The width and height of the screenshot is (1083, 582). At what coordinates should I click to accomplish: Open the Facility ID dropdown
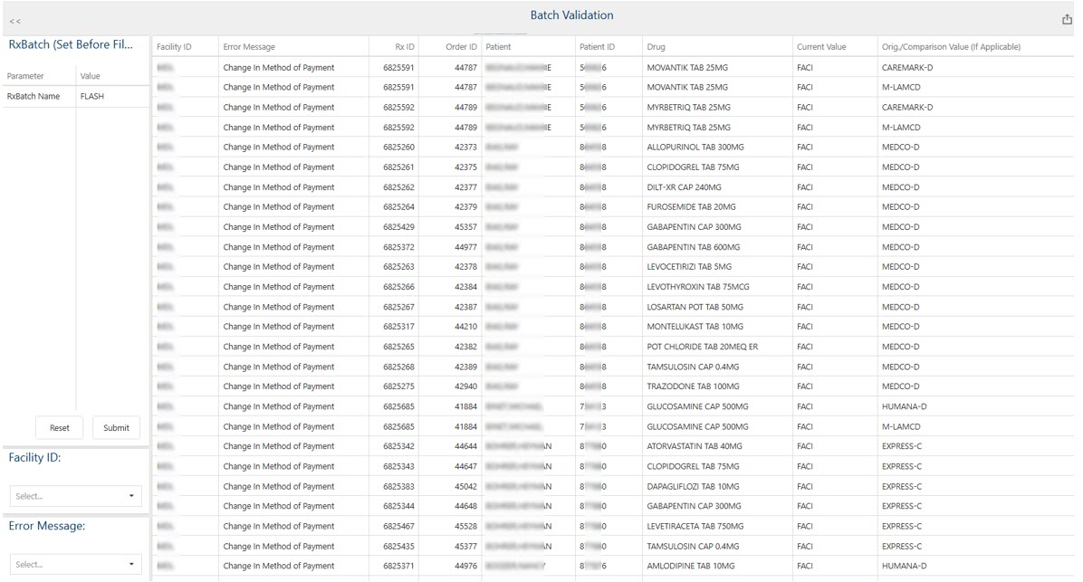coord(76,496)
